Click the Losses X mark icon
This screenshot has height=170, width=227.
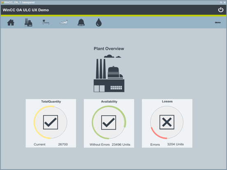[x=167, y=122]
